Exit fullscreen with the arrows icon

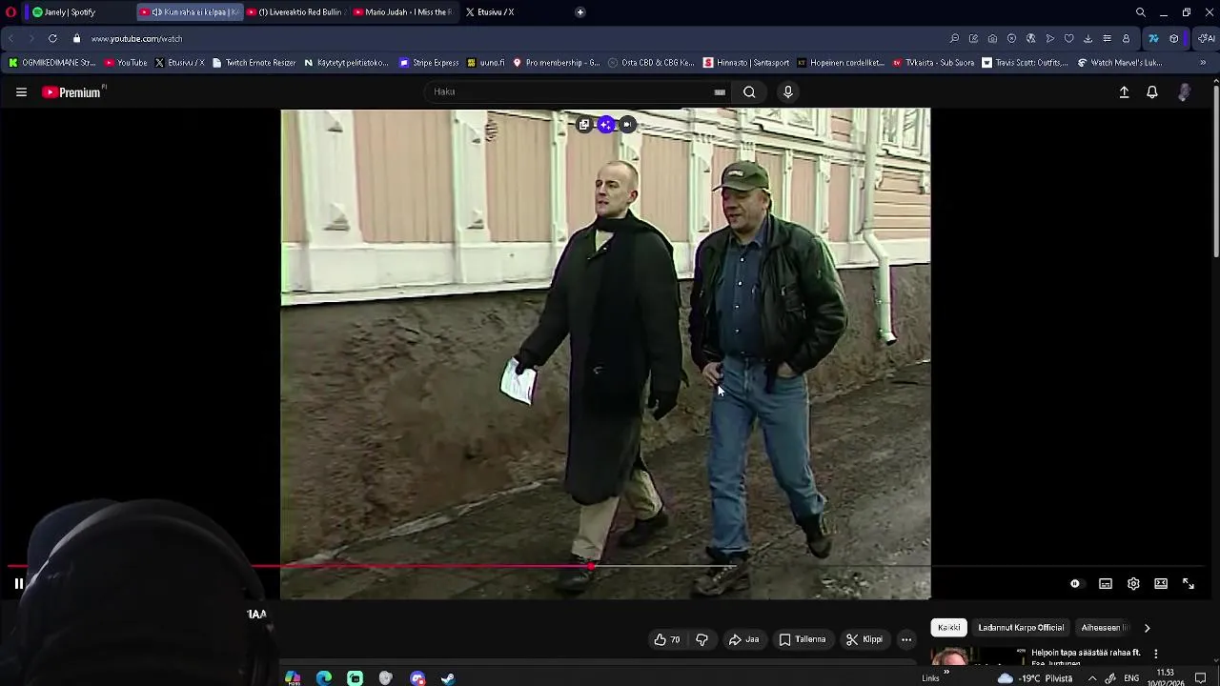(x=1189, y=584)
